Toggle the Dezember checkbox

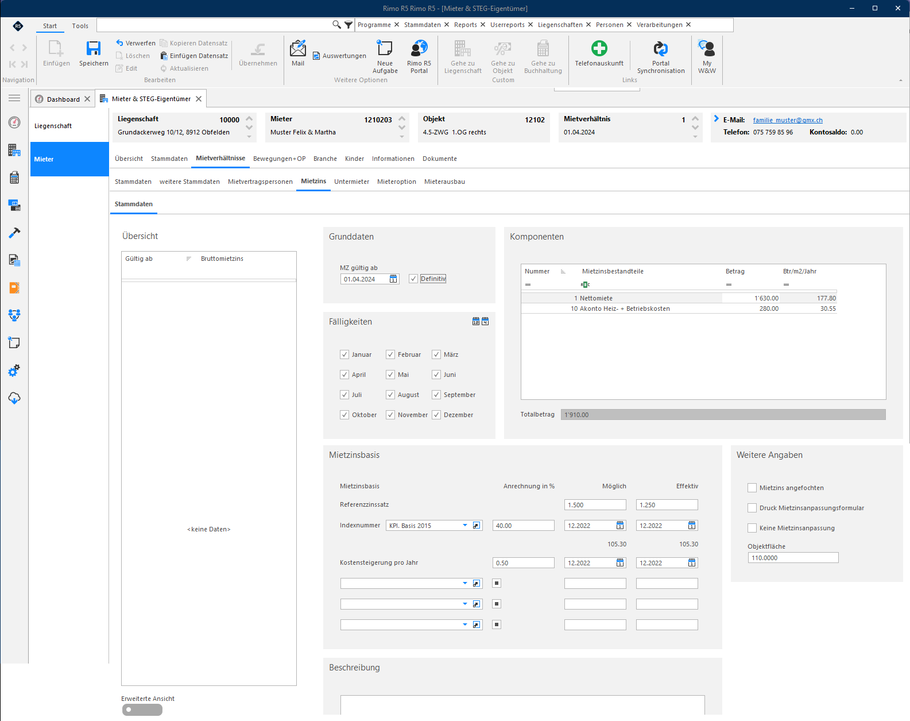(x=436, y=415)
